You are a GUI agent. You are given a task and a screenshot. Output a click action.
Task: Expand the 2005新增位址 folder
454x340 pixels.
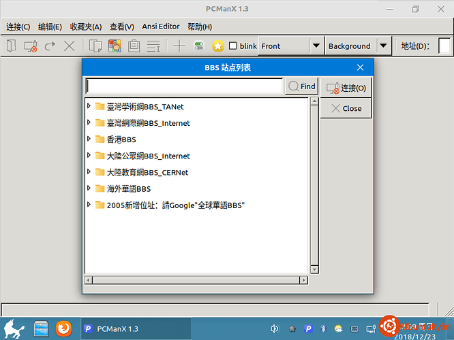coord(89,205)
